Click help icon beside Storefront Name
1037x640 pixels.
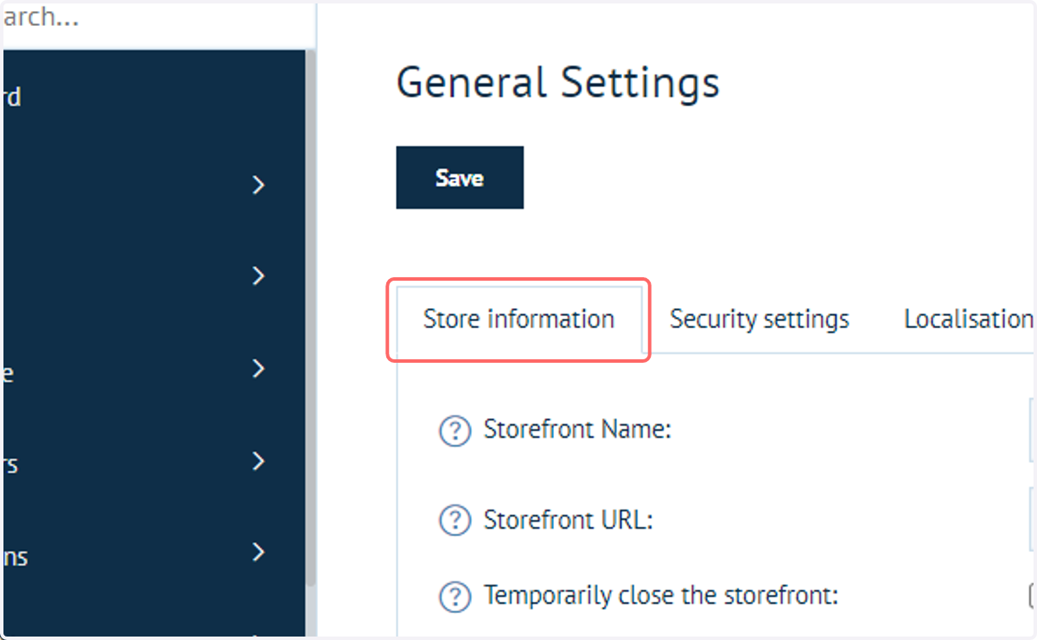tap(455, 430)
